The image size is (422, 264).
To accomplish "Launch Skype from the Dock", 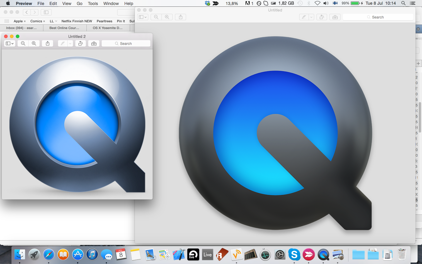I will click(x=294, y=255).
